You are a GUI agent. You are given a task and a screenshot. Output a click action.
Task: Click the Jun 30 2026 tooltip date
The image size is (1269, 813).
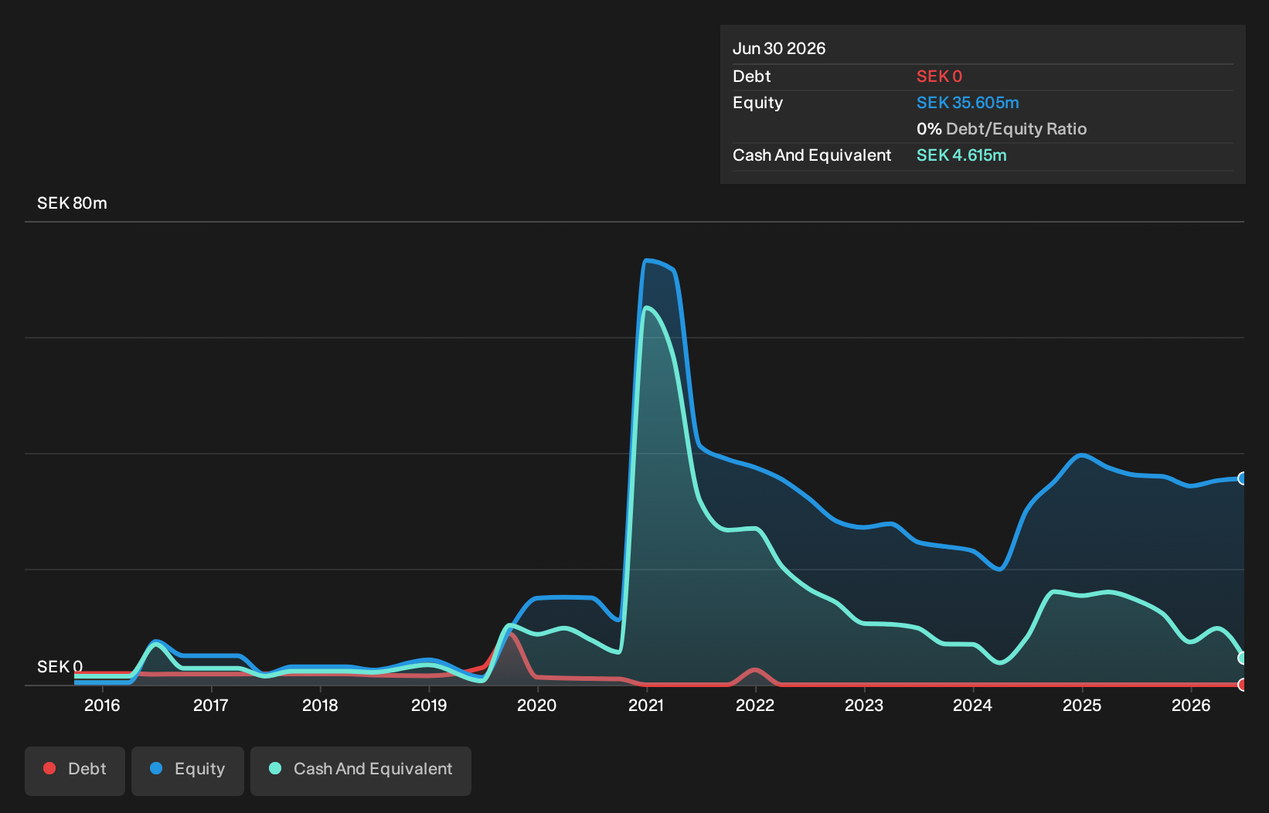(779, 49)
